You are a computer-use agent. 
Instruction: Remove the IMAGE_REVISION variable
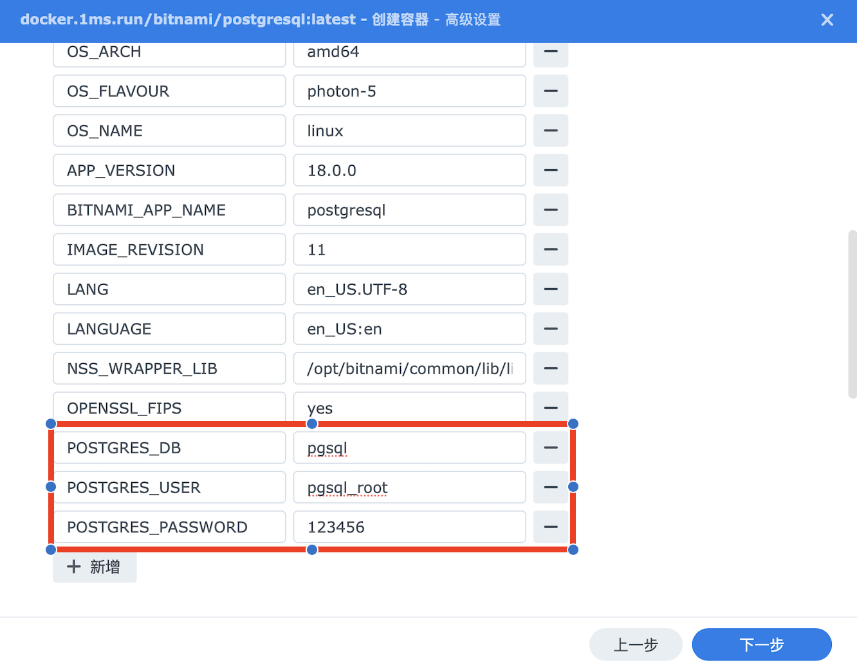pos(550,249)
